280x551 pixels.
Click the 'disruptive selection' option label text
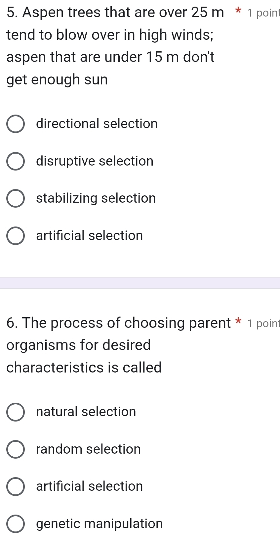click(x=95, y=161)
